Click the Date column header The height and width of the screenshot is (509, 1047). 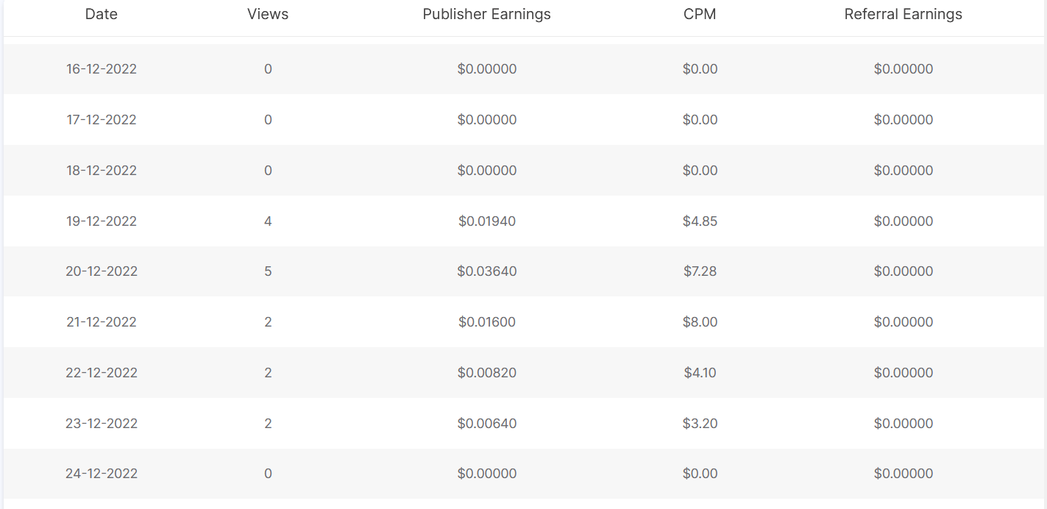coord(102,14)
